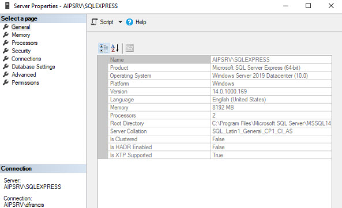Switch to Categorized view in property grid

(104, 48)
